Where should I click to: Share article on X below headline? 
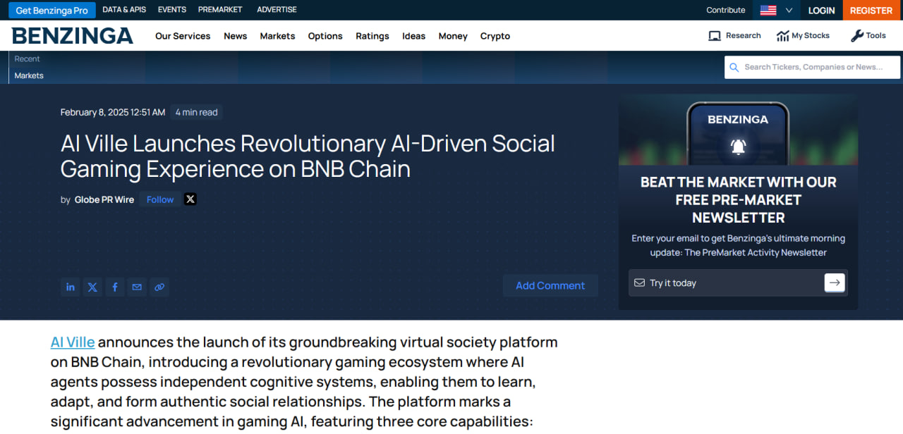92,287
